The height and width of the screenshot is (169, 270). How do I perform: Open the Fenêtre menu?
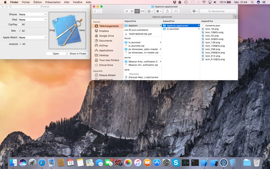[x=78, y=2]
